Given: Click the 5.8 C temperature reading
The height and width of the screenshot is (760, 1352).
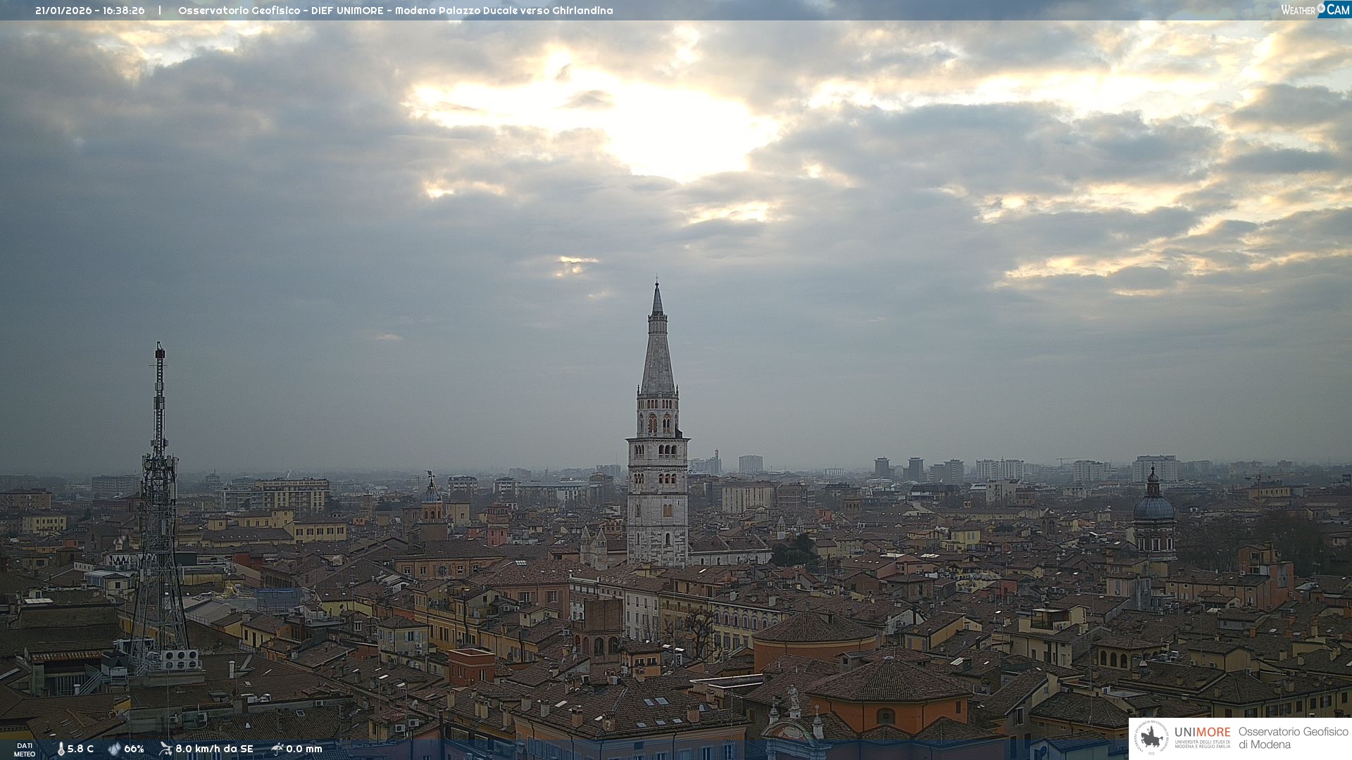Looking at the screenshot, I should (80, 749).
